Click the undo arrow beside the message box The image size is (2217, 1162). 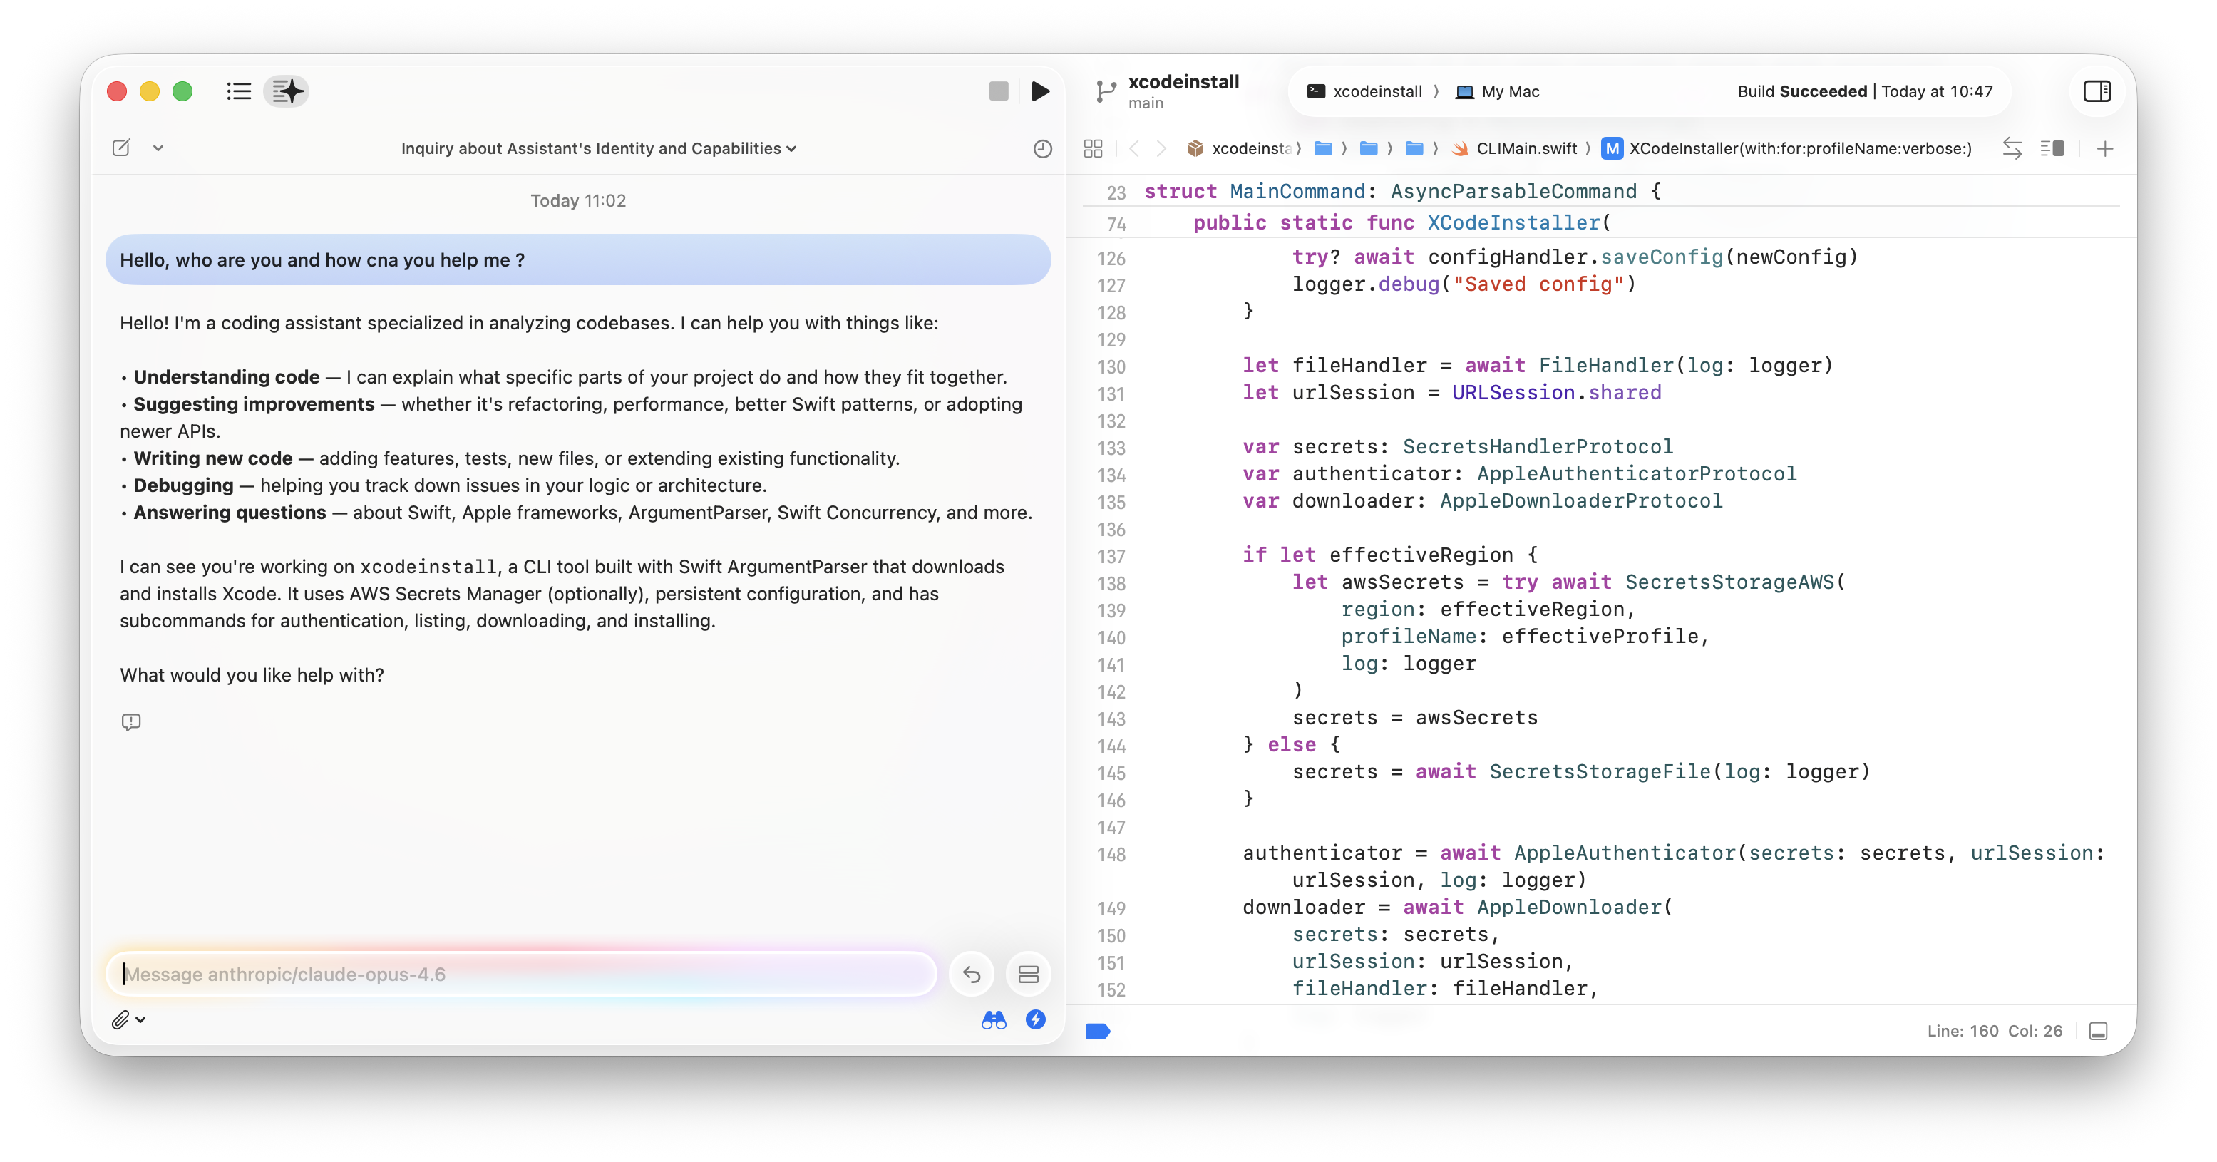[971, 974]
